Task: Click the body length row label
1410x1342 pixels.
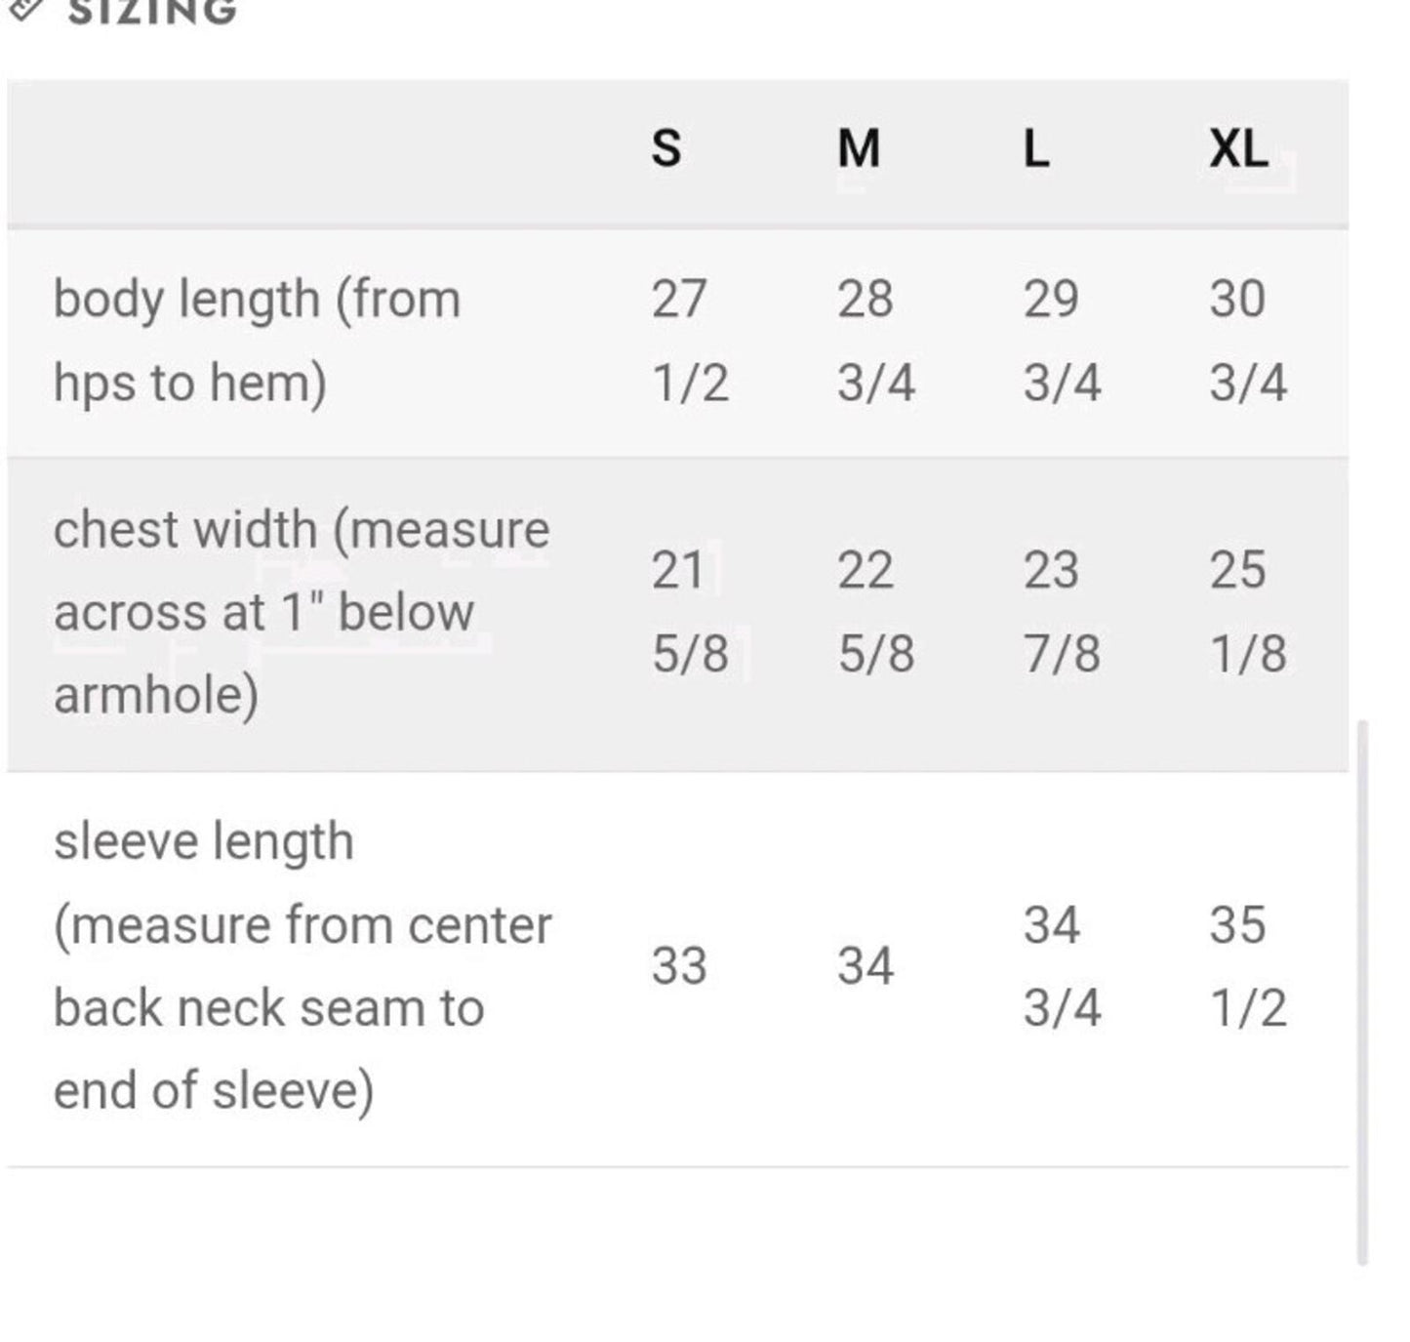Action: click(x=257, y=341)
